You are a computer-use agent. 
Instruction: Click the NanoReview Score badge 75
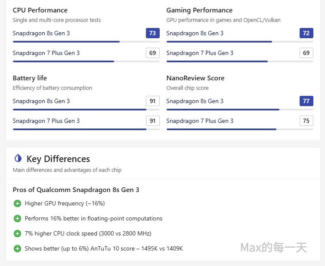(x=306, y=121)
